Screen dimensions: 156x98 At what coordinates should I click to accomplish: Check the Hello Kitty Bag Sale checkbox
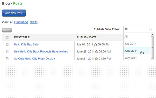[x=7, y=44]
